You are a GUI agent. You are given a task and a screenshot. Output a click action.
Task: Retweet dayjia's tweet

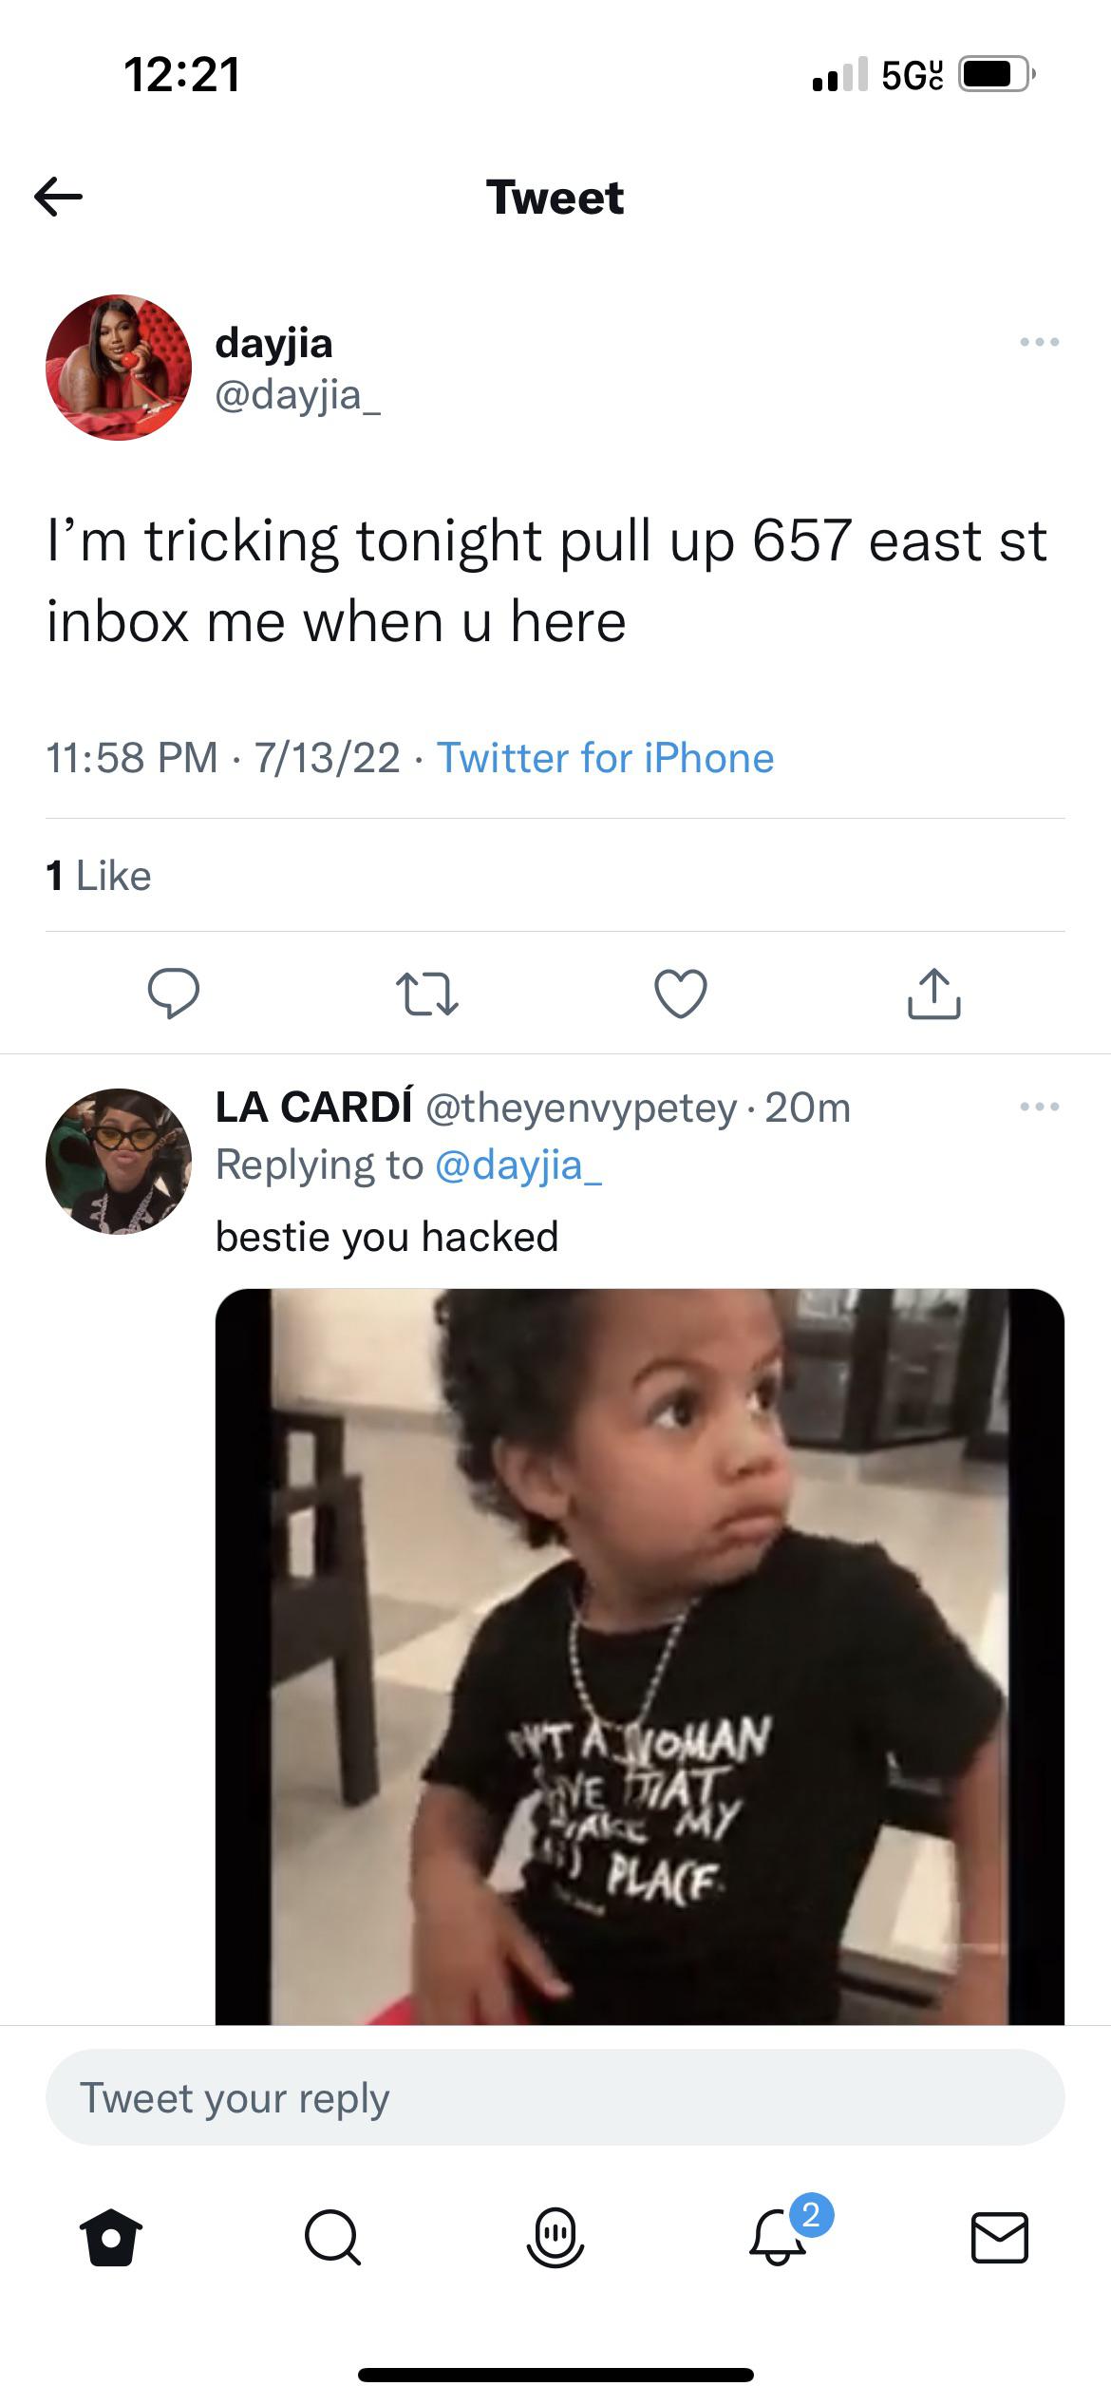click(426, 994)
